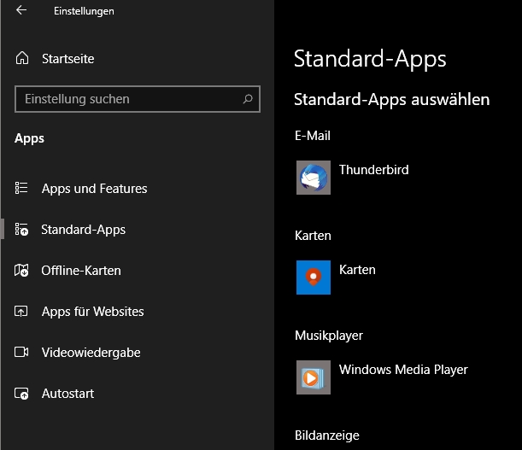The image size is (522, 450).
Task: Change the default E-Mail app Thunderbird
Action: [374, 170]
